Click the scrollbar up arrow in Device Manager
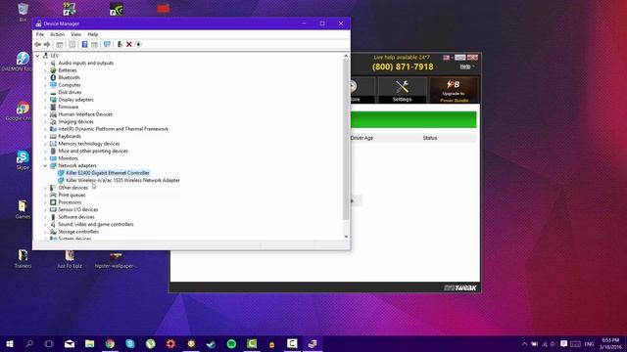The height and width of the screenshot is (352, 627). tap(346, 57)
